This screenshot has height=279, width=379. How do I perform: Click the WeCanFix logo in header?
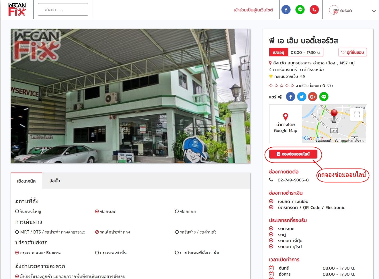pyautogui.click(x=17, y=9)
